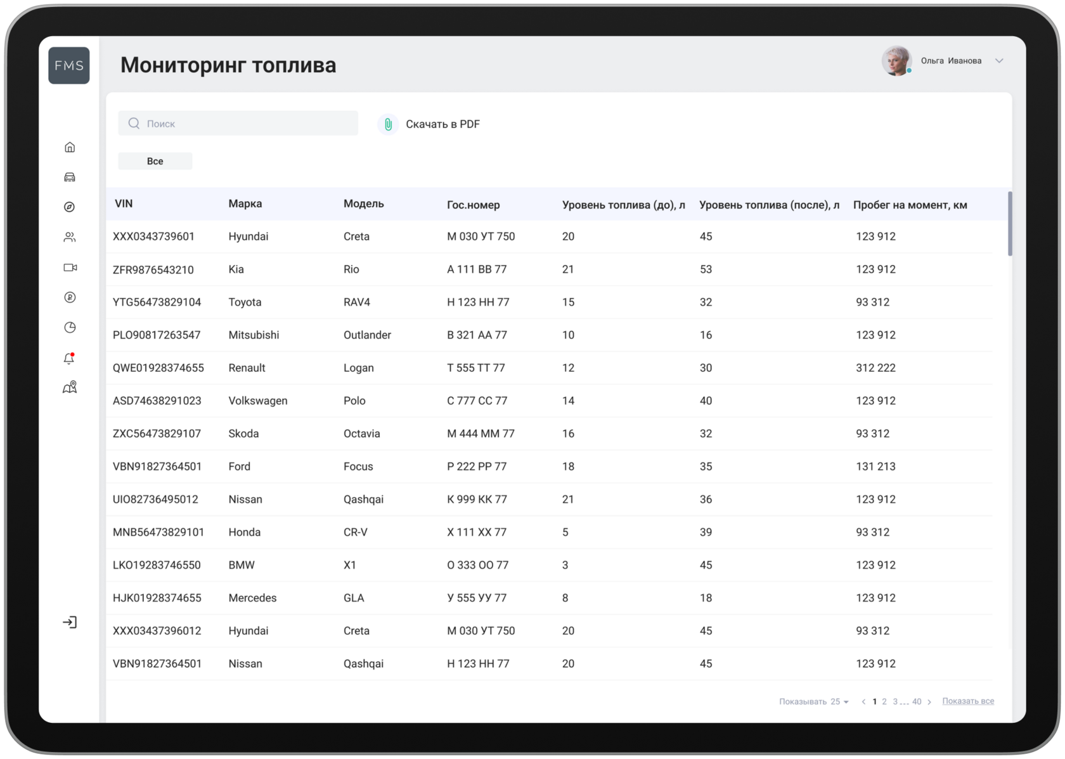The width and height of the screenshot is (1065, 759).
Task: Click the VIN column header
Action: 124,204
